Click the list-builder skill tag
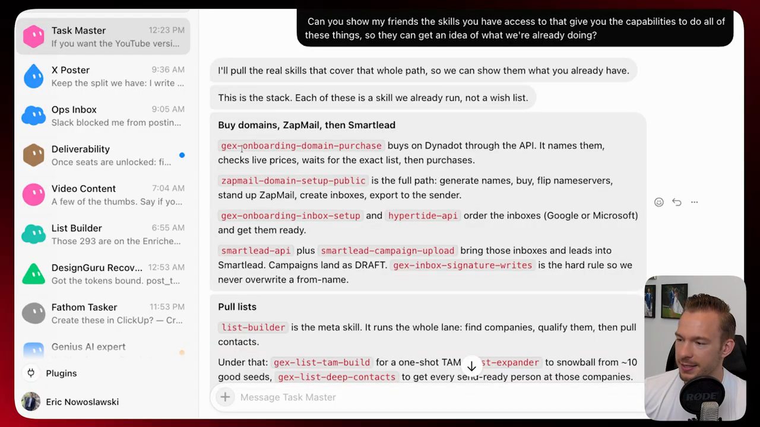This screenshot has height=427, width=760. [x=253, y=327]
